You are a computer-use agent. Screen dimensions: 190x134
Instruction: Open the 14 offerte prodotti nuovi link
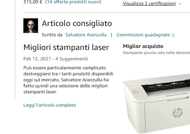tap(73, 2)
